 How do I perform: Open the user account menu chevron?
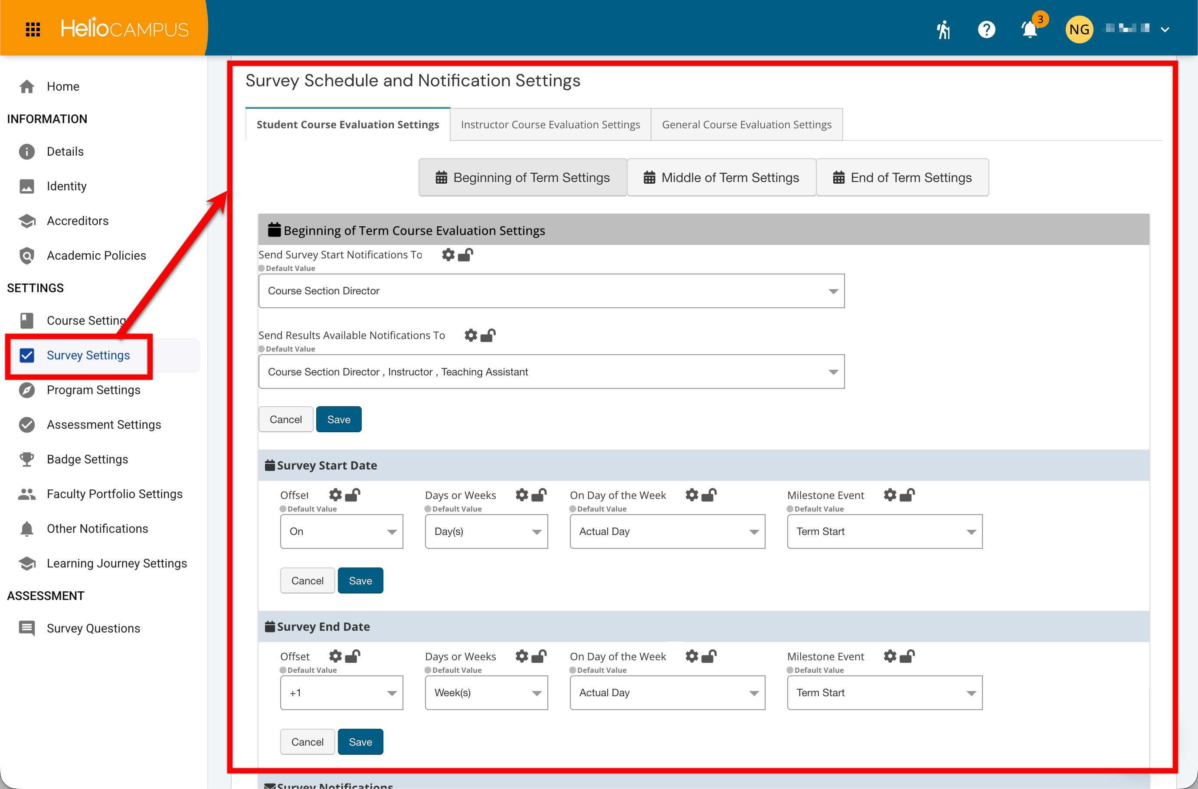coord(1164,29)
